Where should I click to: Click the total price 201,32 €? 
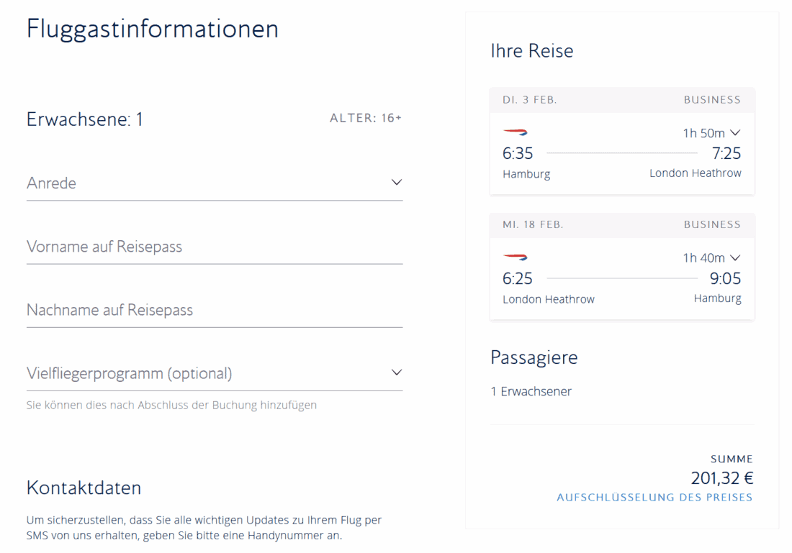coord(721,478)
